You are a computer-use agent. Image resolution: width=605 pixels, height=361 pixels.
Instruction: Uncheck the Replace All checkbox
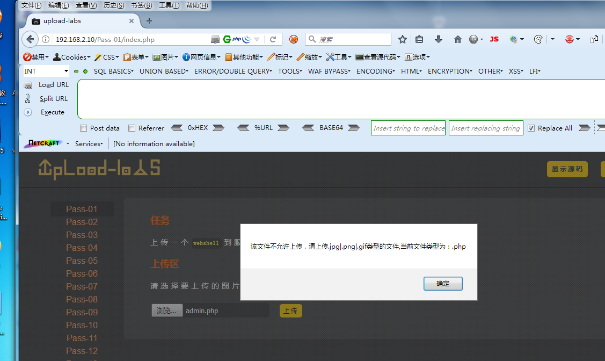[531, 128]
